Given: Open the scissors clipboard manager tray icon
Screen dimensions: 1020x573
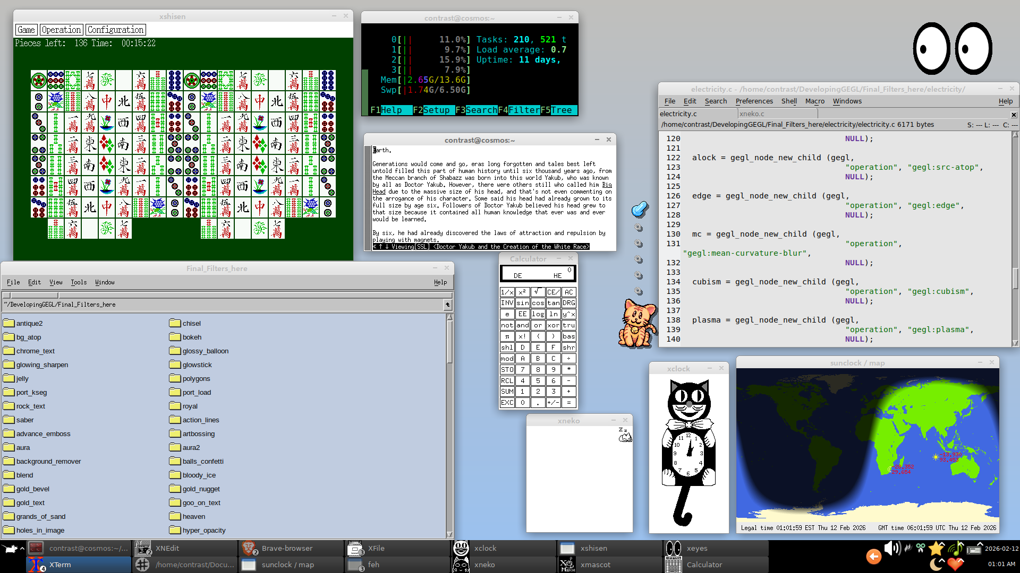Looking at the screenshot, I should coord(921,548).
